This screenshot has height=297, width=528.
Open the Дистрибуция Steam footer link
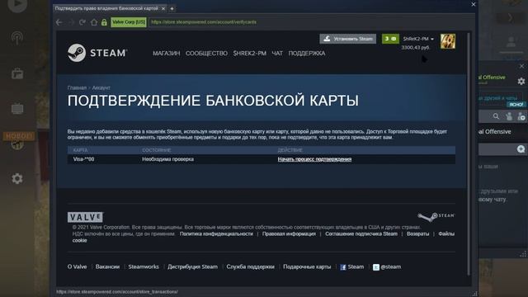point(192,266)
